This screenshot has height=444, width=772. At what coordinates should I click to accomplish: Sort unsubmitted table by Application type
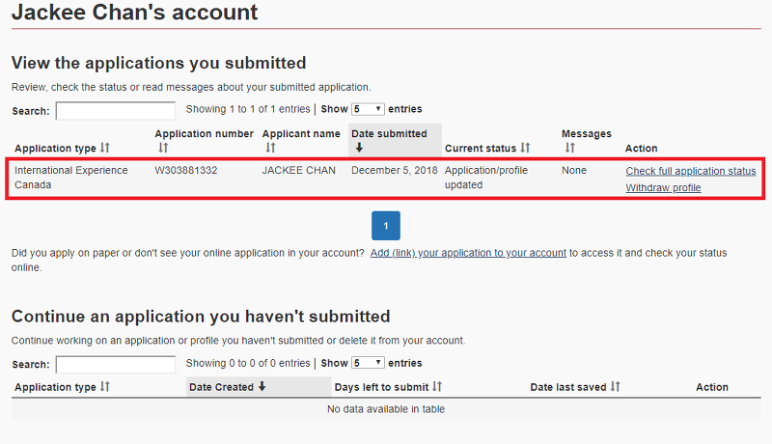pyautogui.click(x=105, y=387)
